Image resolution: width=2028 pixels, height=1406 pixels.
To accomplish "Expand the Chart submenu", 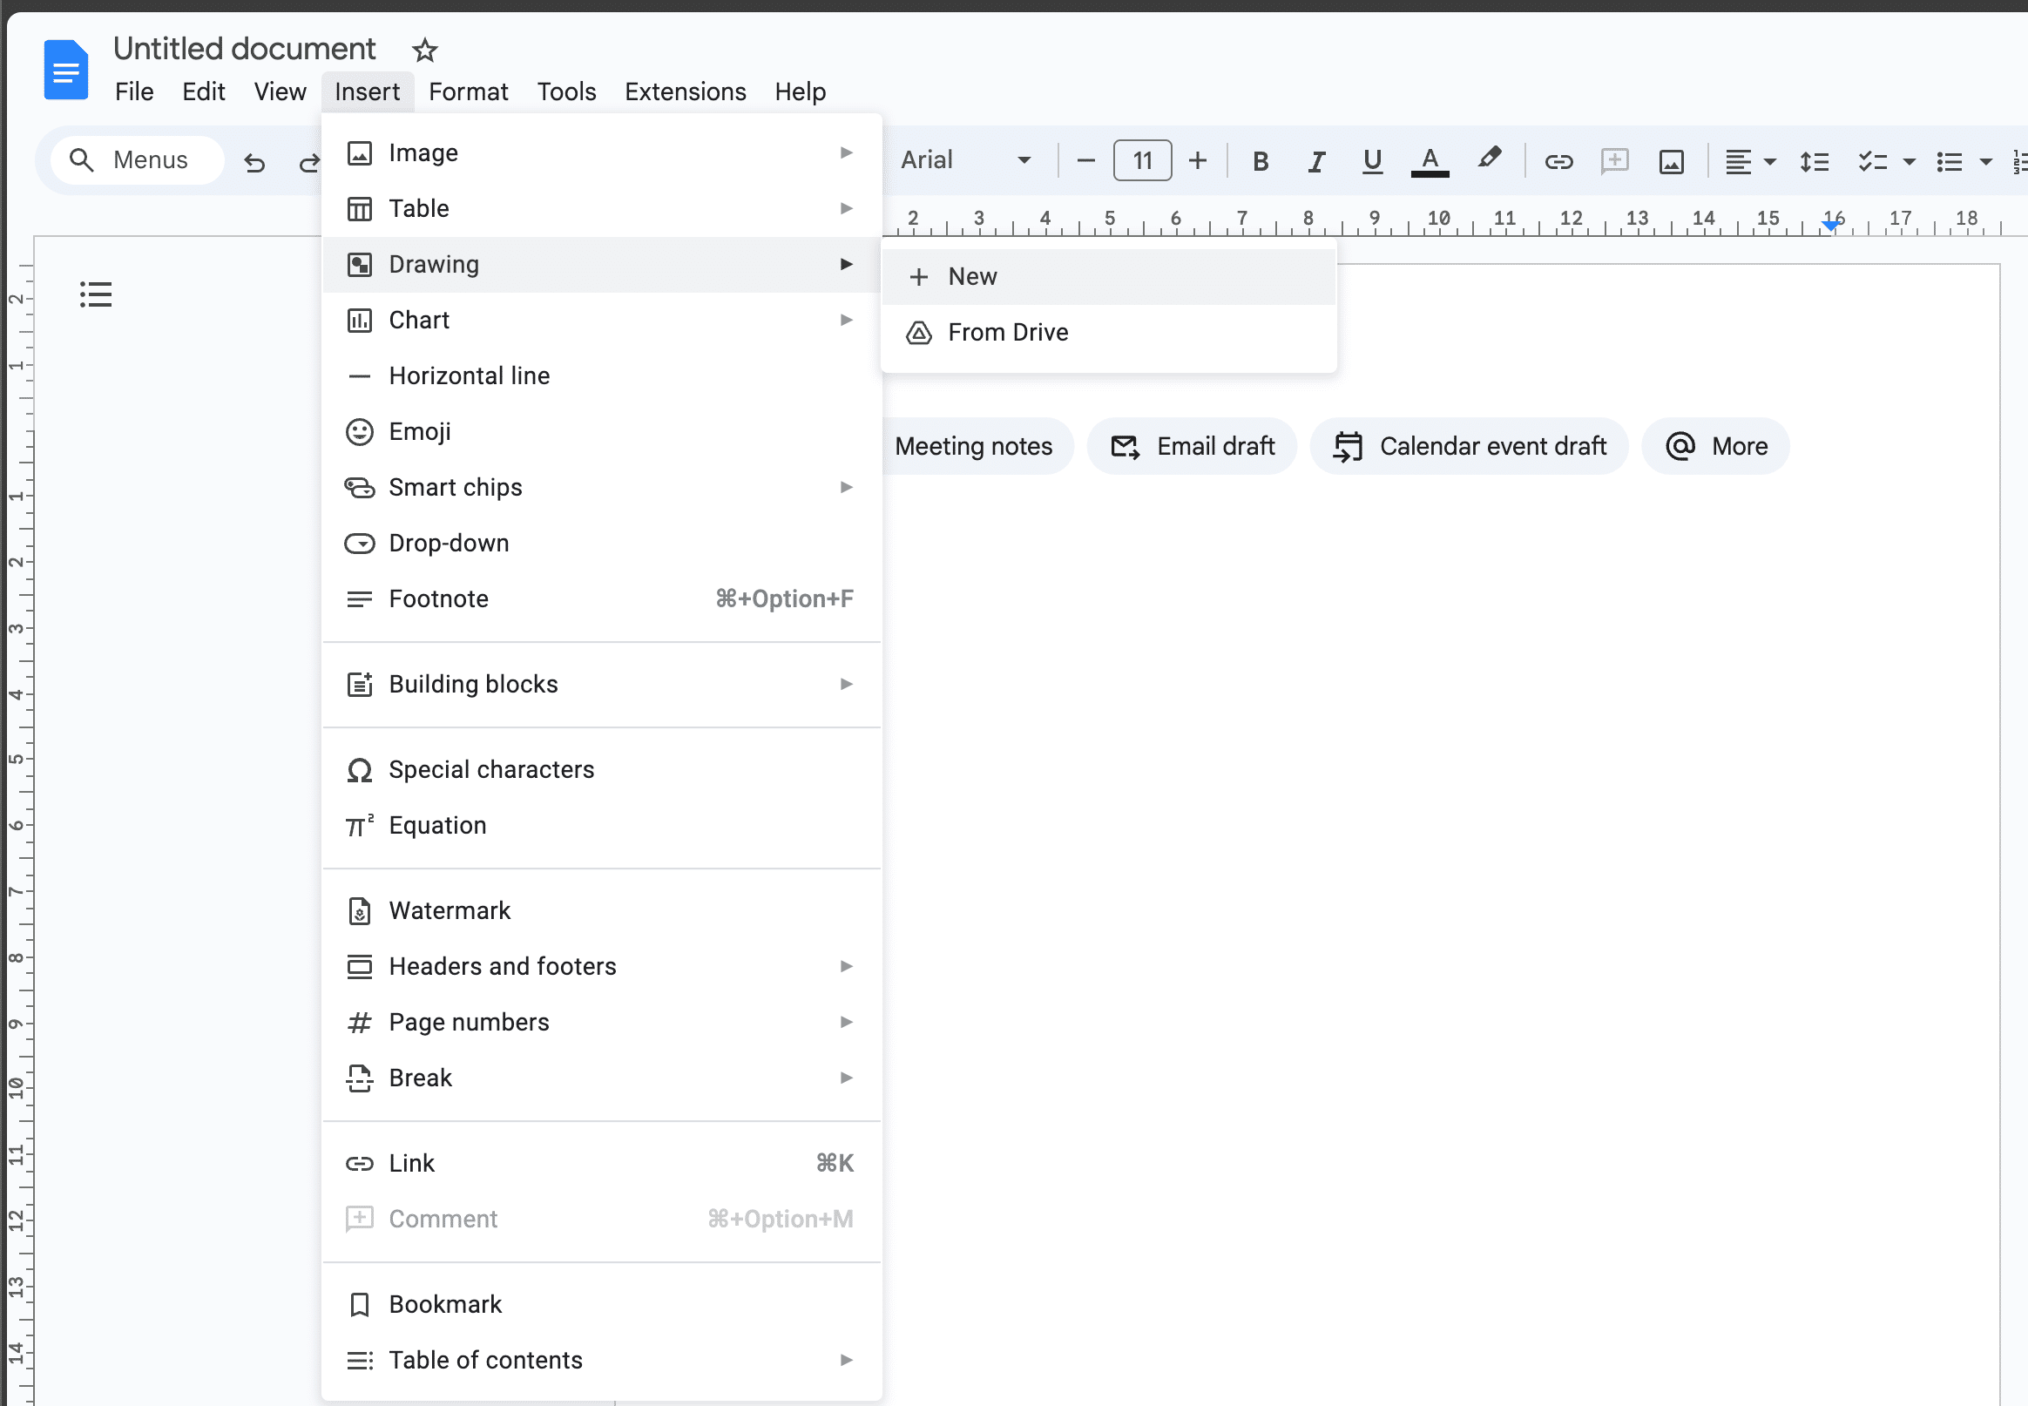I will pyautogui.click(x=602, y=320).
